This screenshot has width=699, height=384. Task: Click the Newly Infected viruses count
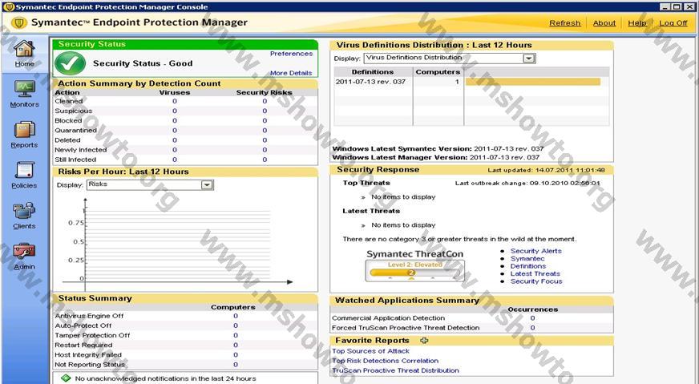point(175,150)
